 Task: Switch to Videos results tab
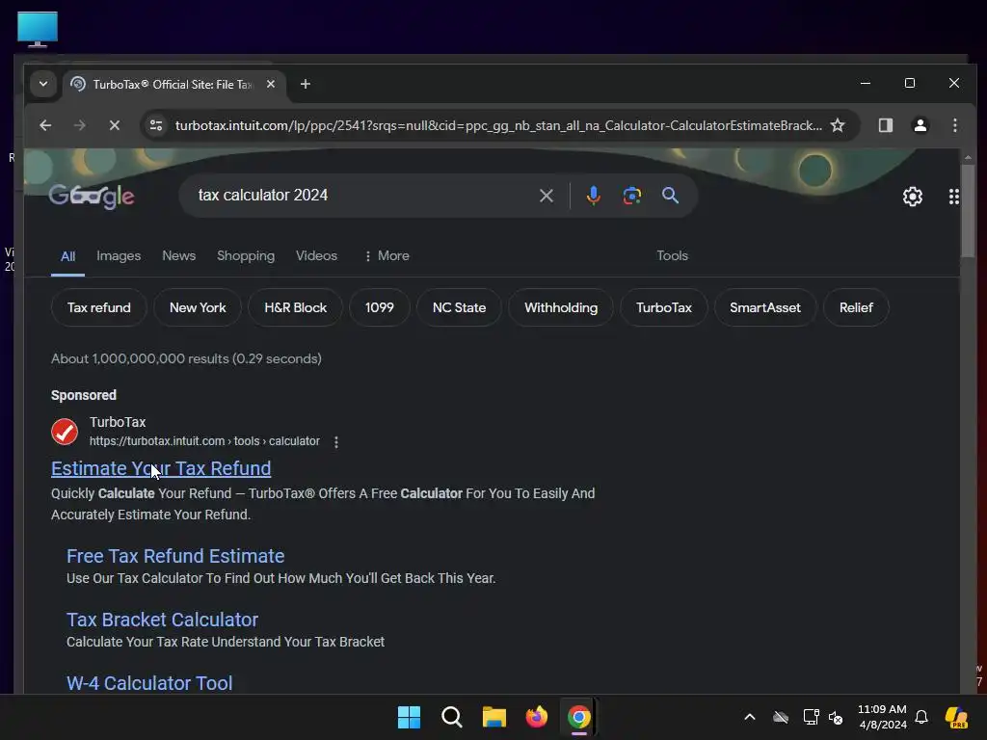(316, 255)
